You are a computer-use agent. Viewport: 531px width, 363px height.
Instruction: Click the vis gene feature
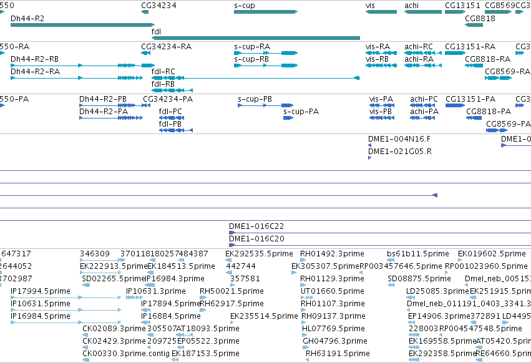381,12
